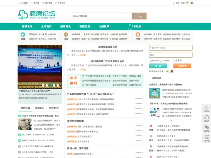Click the 密码 password field
211x158 pixels.
[x=171, y=55]
